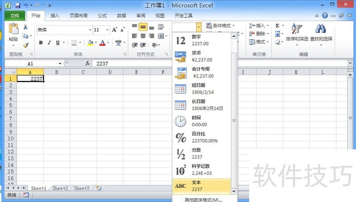The height and width of the screenshot is (202, 356).
Task: Click the Fill down icon
Action: point(277,34)
